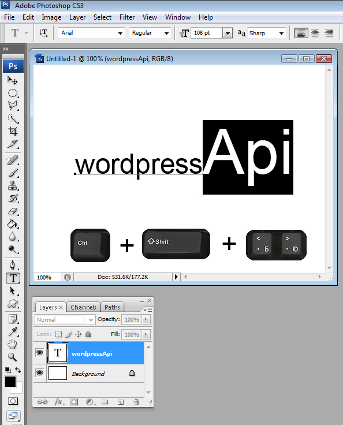The height and width of the screenshot is (425, 343).
Task: Toggle lock position
Action: click(79, 334)
